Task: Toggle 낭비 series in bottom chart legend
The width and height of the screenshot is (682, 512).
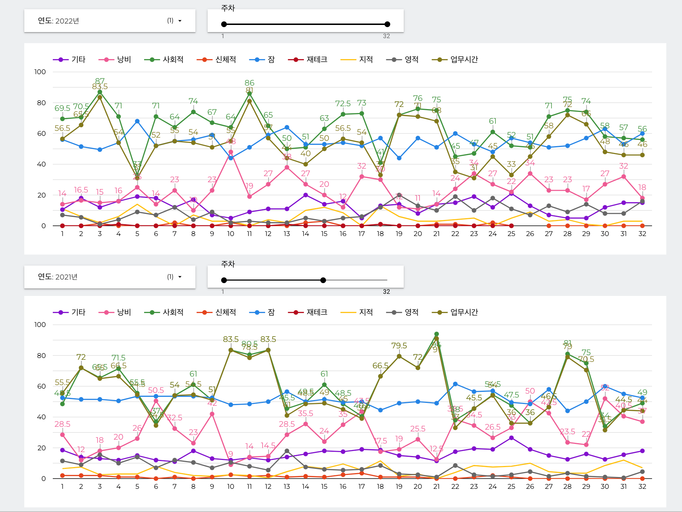Action: 115,312
